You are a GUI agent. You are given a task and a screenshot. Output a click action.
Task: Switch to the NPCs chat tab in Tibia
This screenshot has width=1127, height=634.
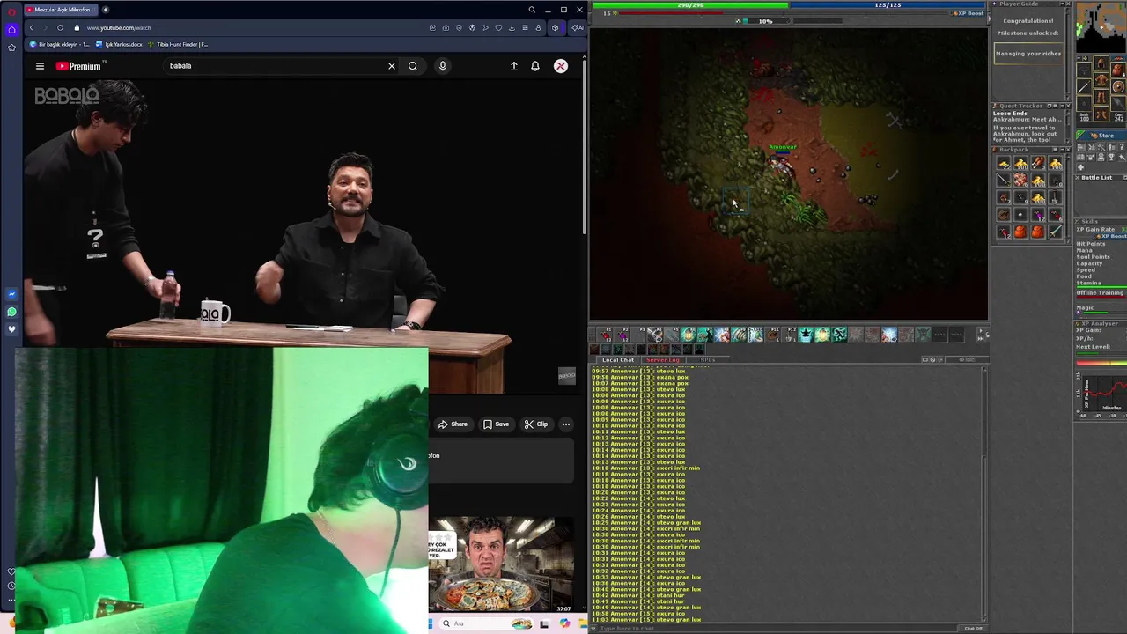708,359
